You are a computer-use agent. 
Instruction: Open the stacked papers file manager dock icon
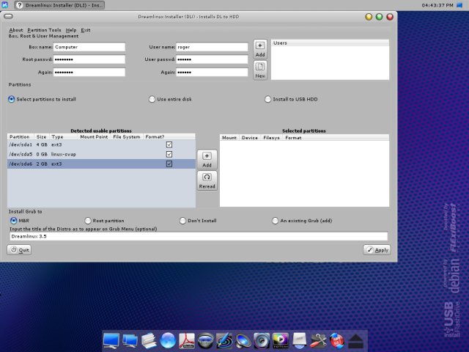(149, 340)
